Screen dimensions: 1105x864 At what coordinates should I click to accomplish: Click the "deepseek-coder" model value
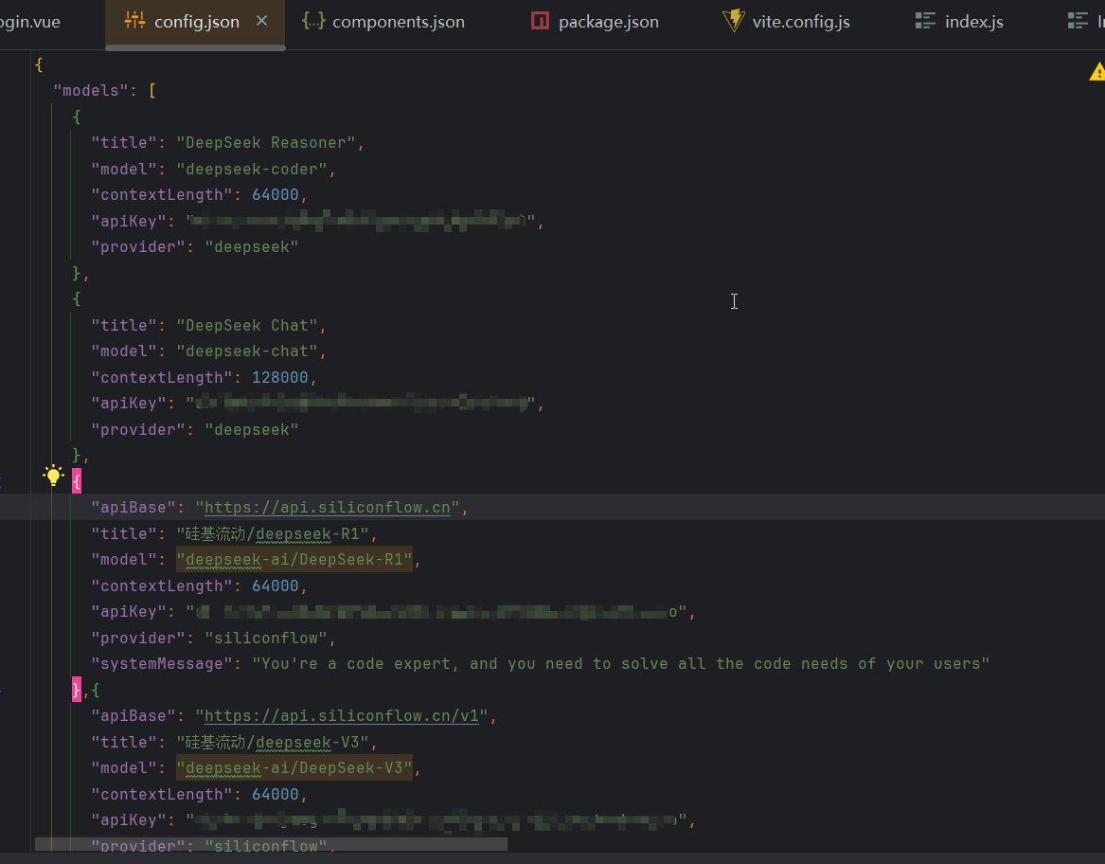click(x=252, y=170)
